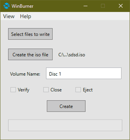Click the Volume Name: label
Image resolution: width=130 pixels, height=140 pixels.
25,74
